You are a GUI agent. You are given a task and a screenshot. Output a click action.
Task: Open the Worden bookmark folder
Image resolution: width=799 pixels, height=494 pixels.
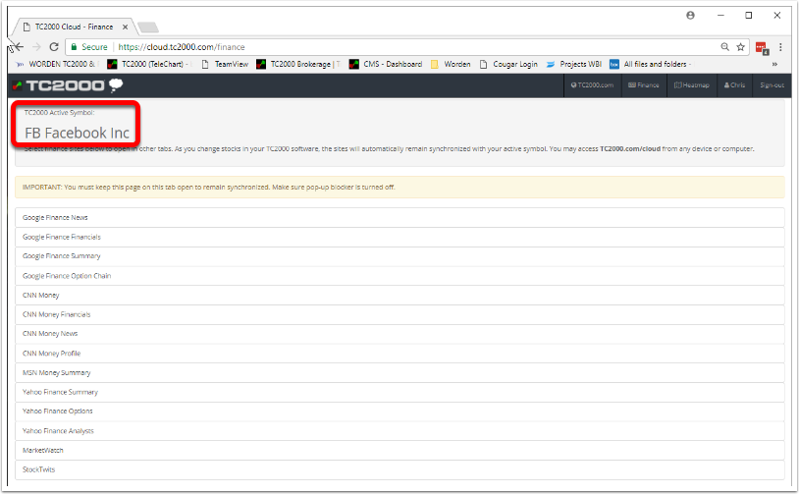pos(451,64)
